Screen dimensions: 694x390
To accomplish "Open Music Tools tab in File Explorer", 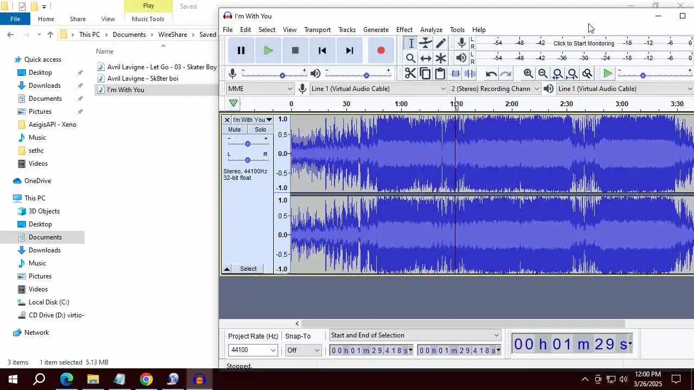I will (148, 19).
